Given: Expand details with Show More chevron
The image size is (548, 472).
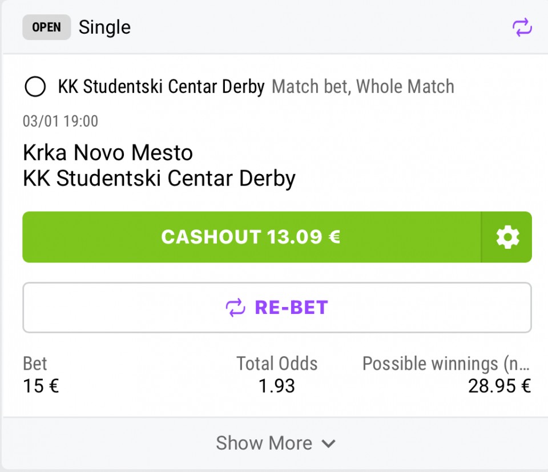Looking at the screenshot, I should 328,443.
